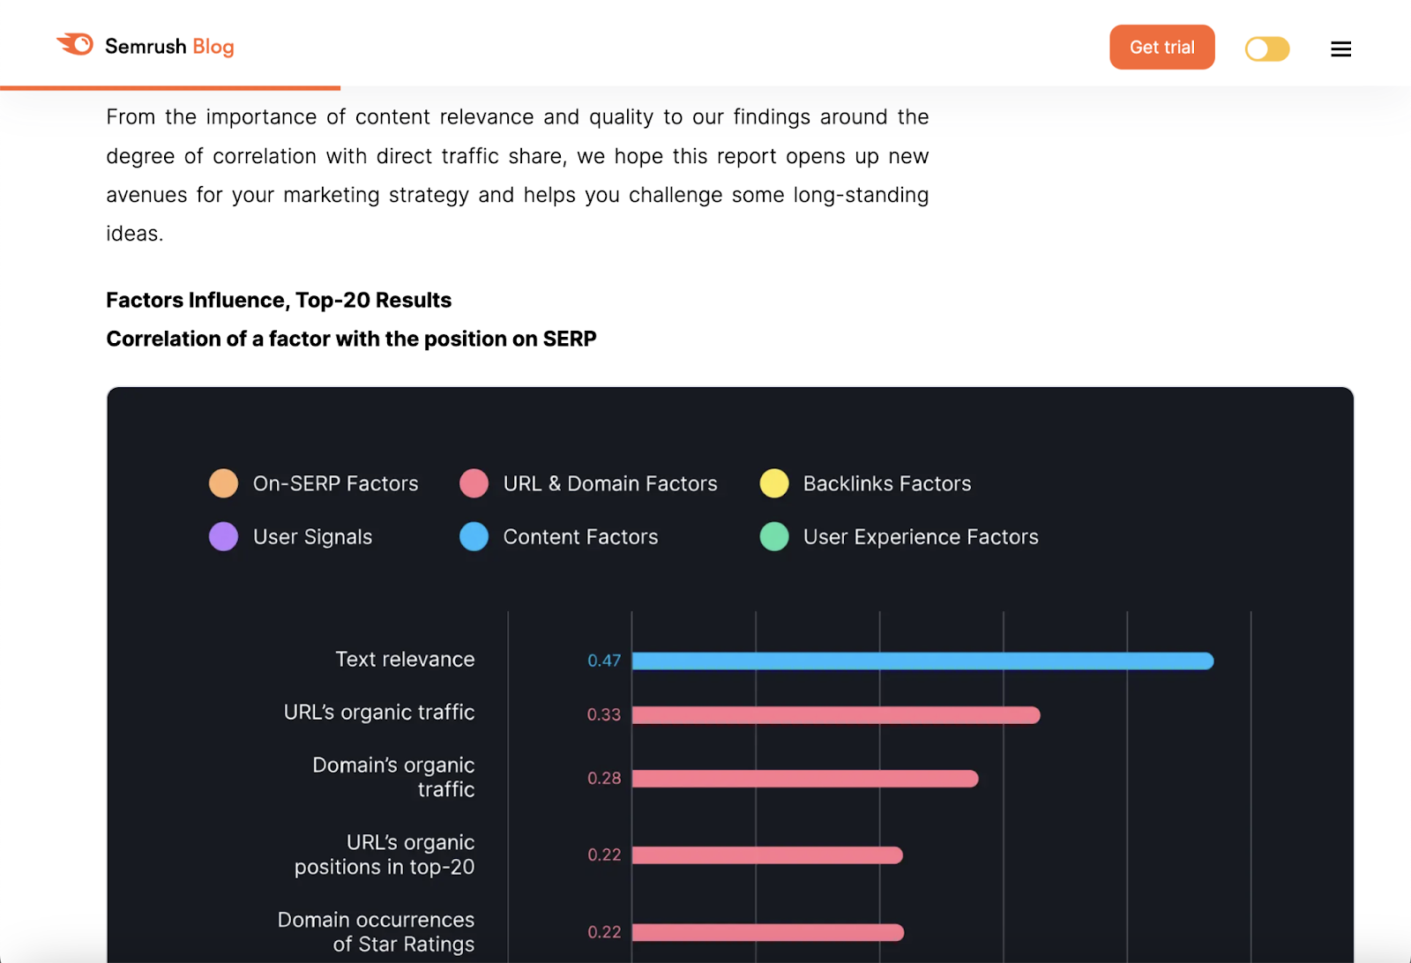
Task: Expand the Factors Influence chart section
Action: pyautogui.click(x=729, y=675)
